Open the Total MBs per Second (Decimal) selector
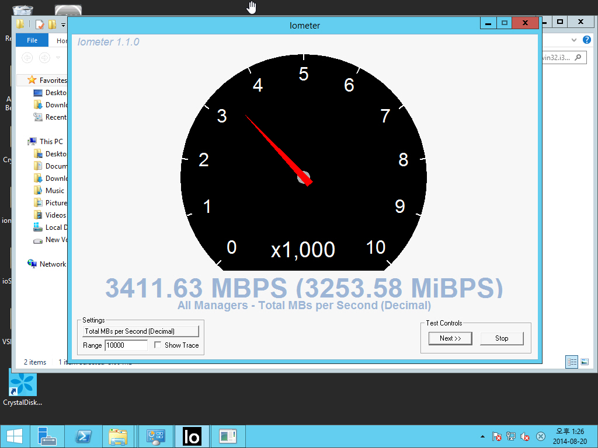Image resolution: width=598 pixels, height=448 pixels. click(141, 331)
